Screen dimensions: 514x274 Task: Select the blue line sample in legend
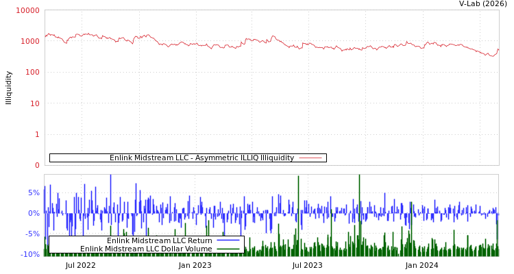(228, 240)
